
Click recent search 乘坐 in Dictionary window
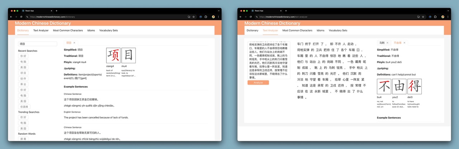click(x=23, y=84)
